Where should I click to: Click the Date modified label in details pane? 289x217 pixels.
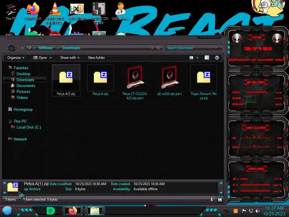(x=61, y=184)
